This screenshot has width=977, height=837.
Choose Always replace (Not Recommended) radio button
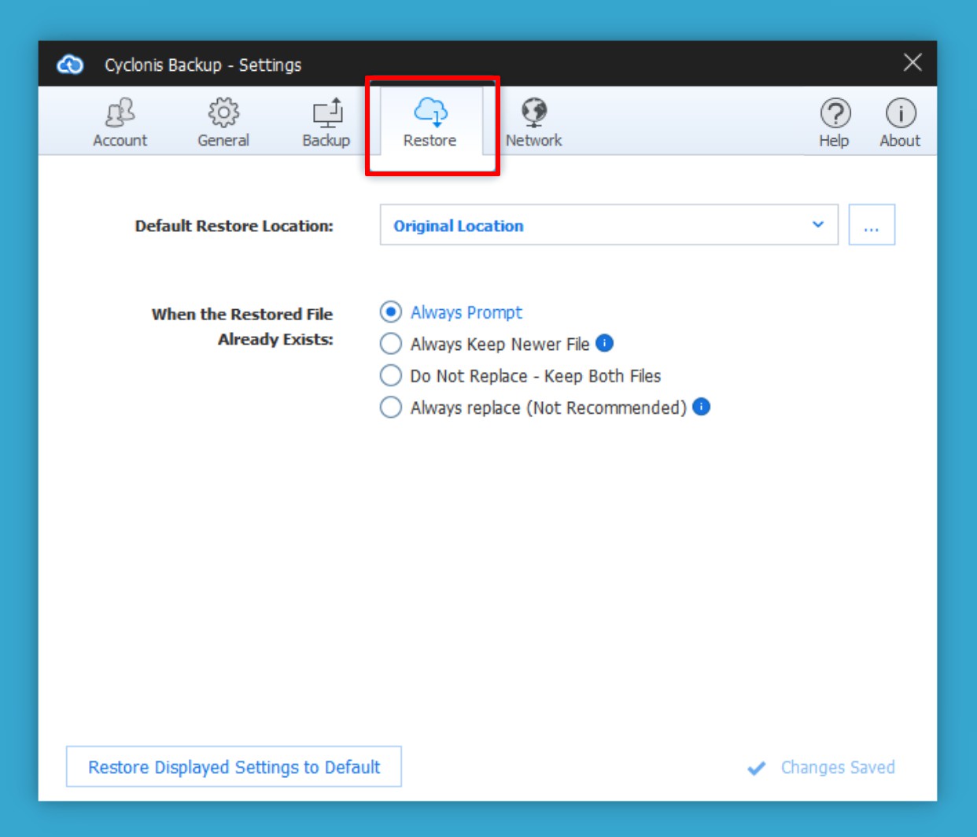click(391, 407)
